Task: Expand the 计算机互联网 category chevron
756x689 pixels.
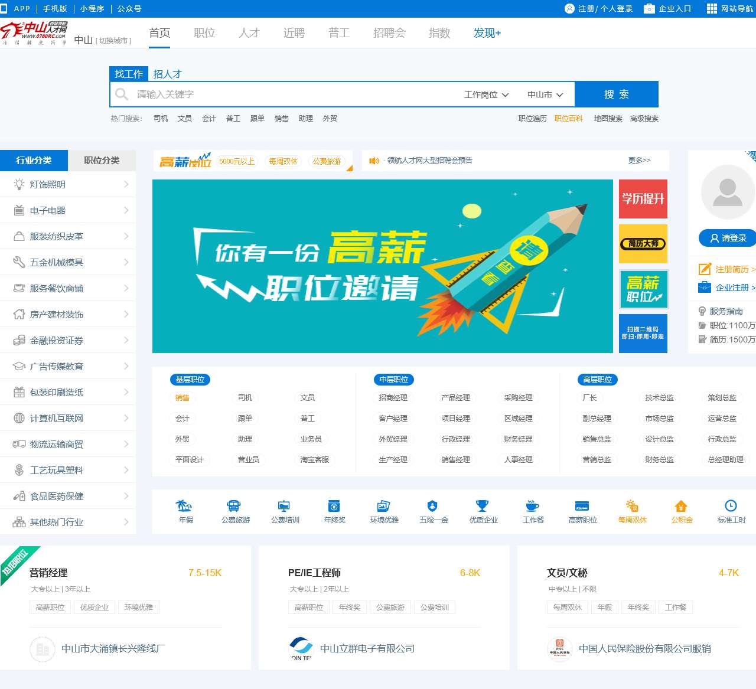Action: coord(126,418)
